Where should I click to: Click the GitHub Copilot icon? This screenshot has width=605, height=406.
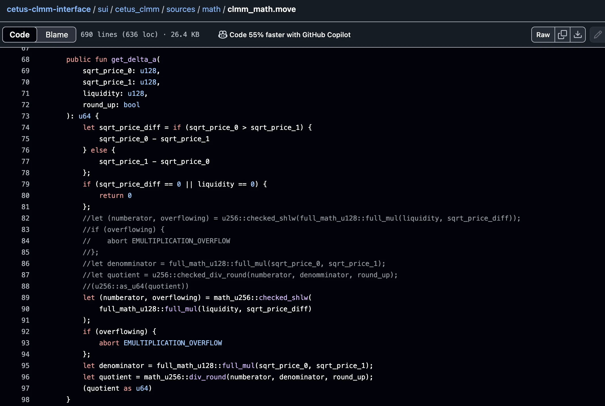(223, 35)
